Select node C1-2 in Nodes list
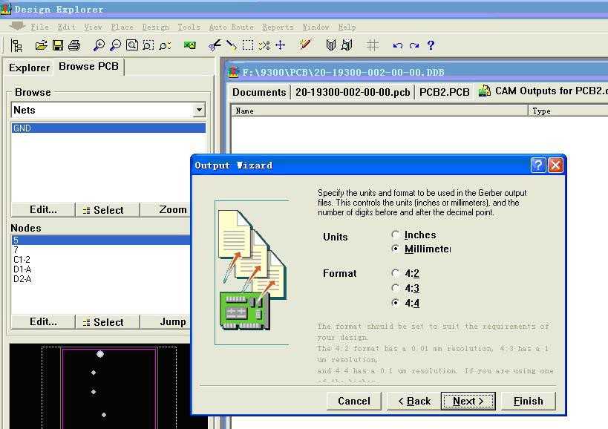The width and height of the screenshot is (608, 429). coord(101,259)
